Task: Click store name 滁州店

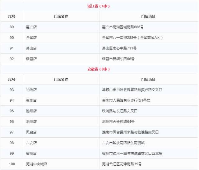Action: 31,122
